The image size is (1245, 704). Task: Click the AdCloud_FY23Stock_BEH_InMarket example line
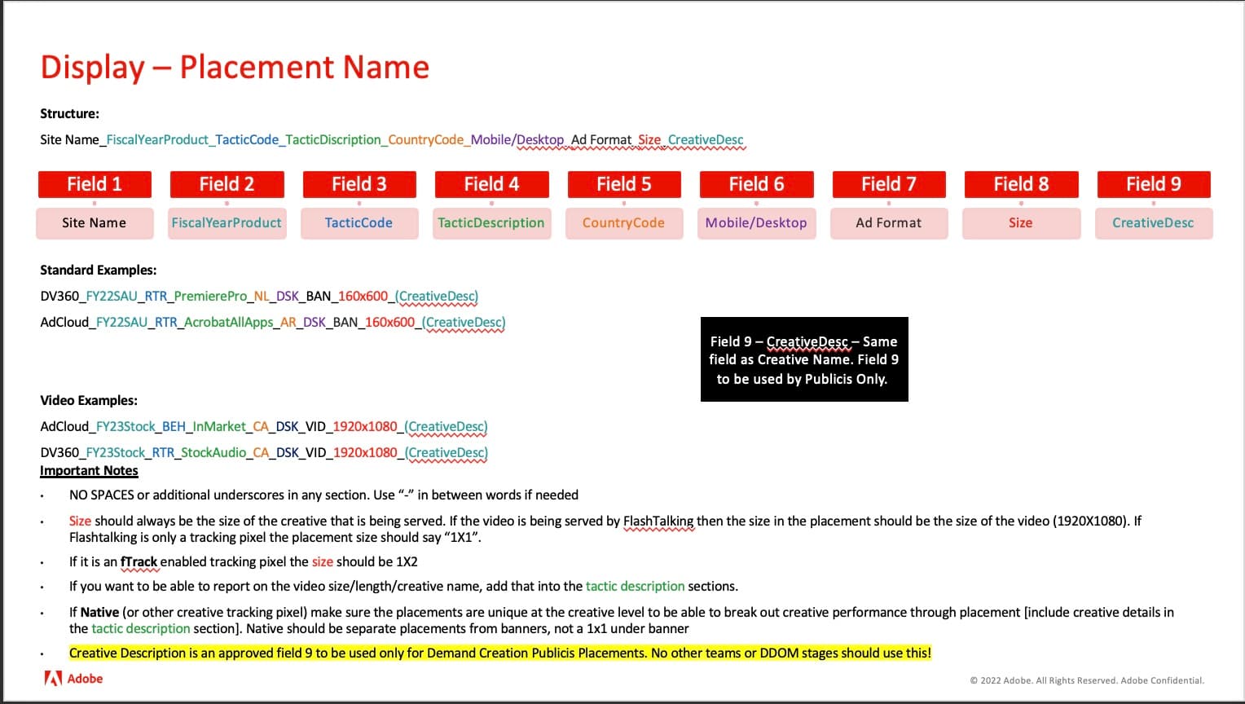pos(264,427)
